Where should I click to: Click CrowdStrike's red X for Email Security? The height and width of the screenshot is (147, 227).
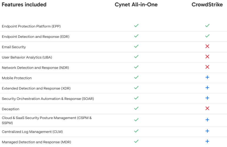[207, 46]
